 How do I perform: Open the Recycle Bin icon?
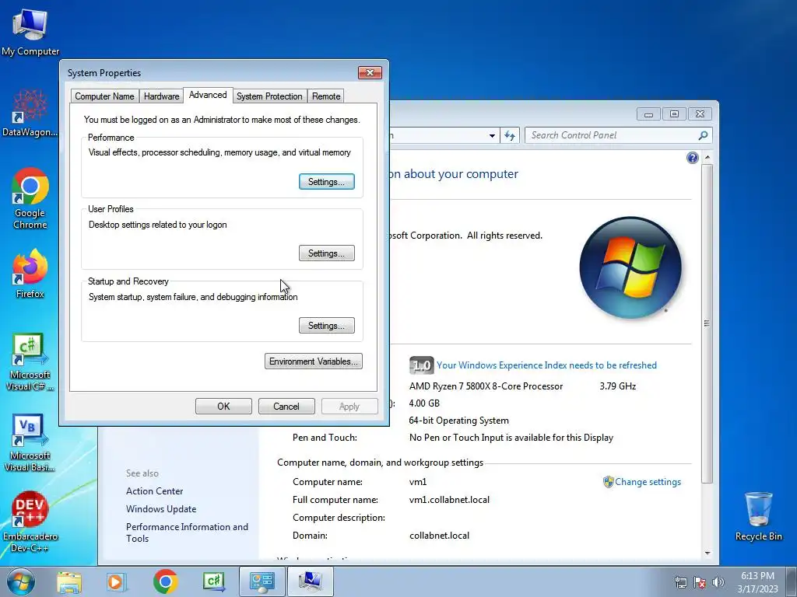758,517
